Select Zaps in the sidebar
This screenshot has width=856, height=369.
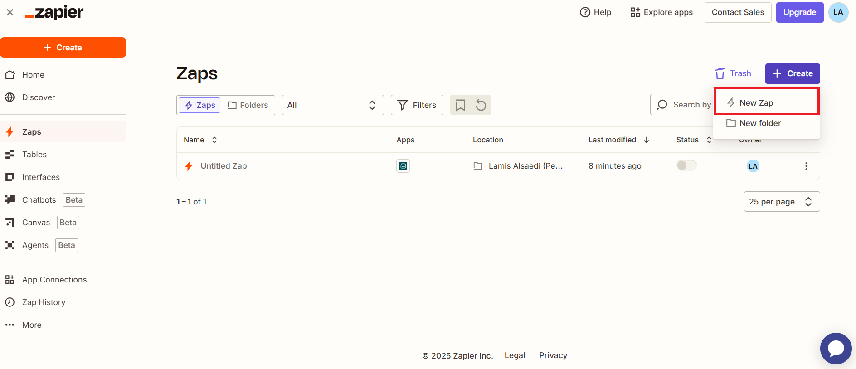pyautogui.click(x=63, y=132)
